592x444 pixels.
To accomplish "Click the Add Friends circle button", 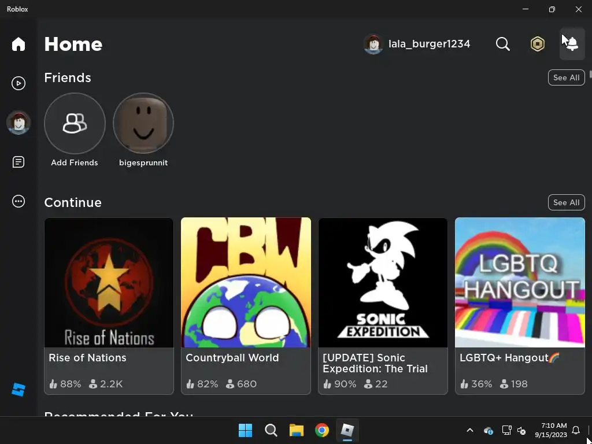I will (x=75, y=123).
